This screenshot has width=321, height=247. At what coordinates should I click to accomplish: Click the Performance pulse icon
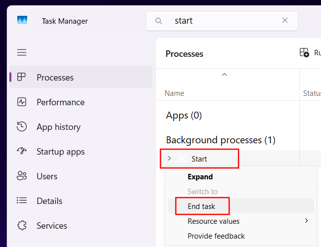22,102
